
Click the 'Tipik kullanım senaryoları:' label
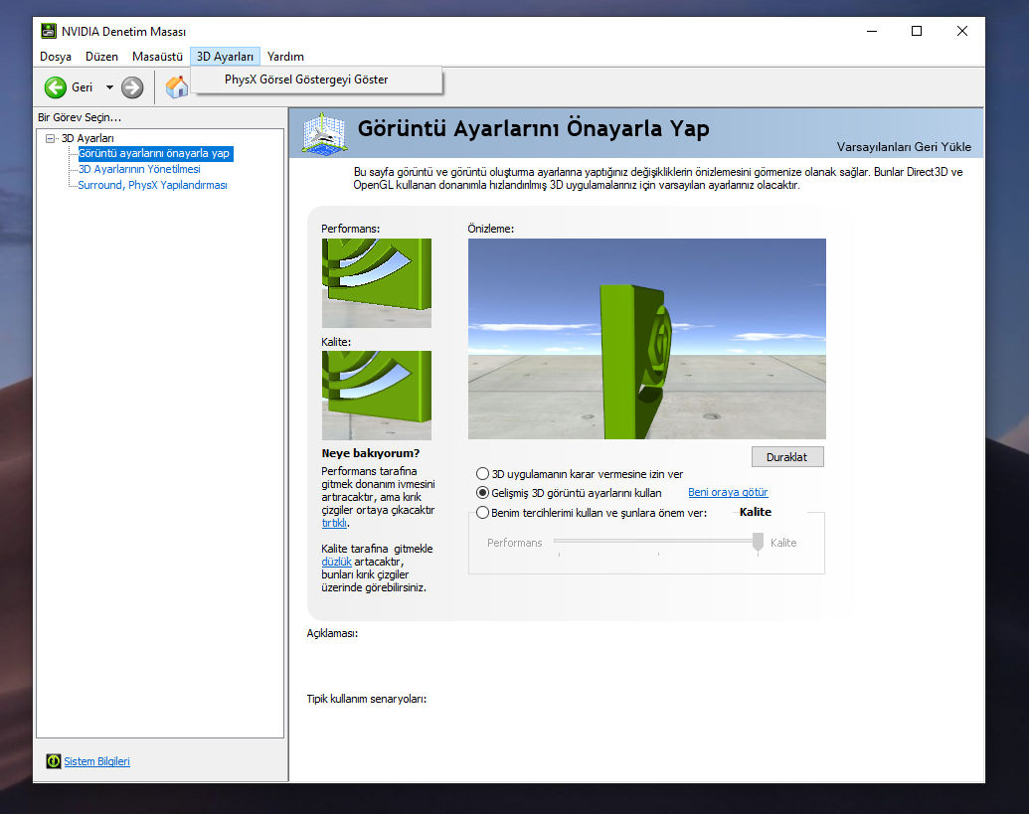tap(367, 699)
